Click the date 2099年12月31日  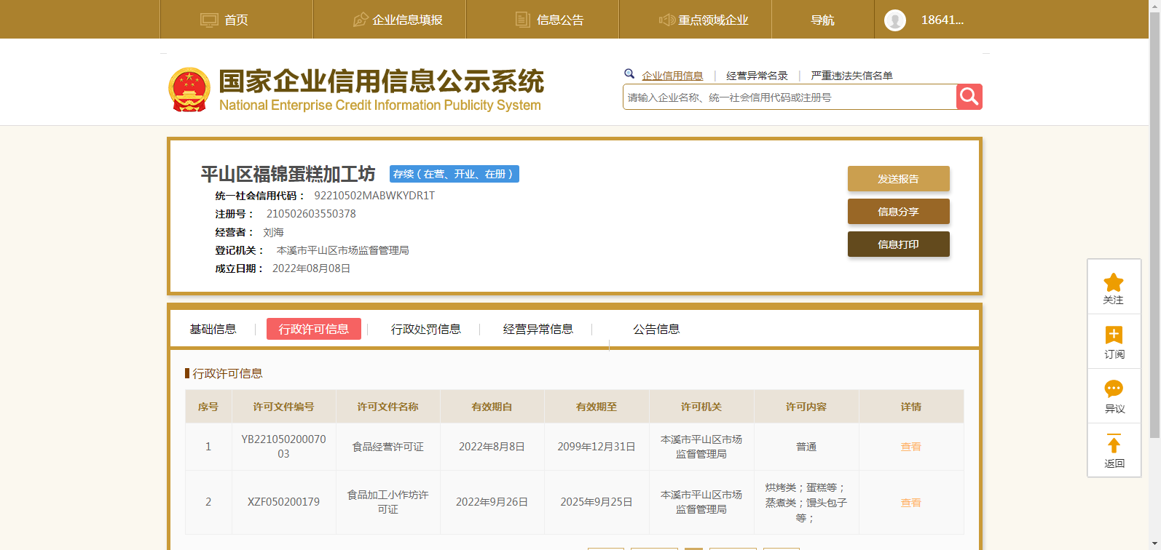597,447
